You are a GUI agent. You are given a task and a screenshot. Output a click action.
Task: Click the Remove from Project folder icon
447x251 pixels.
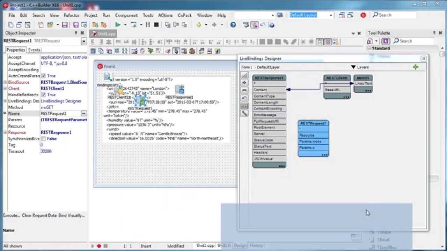tap(103, 25)
